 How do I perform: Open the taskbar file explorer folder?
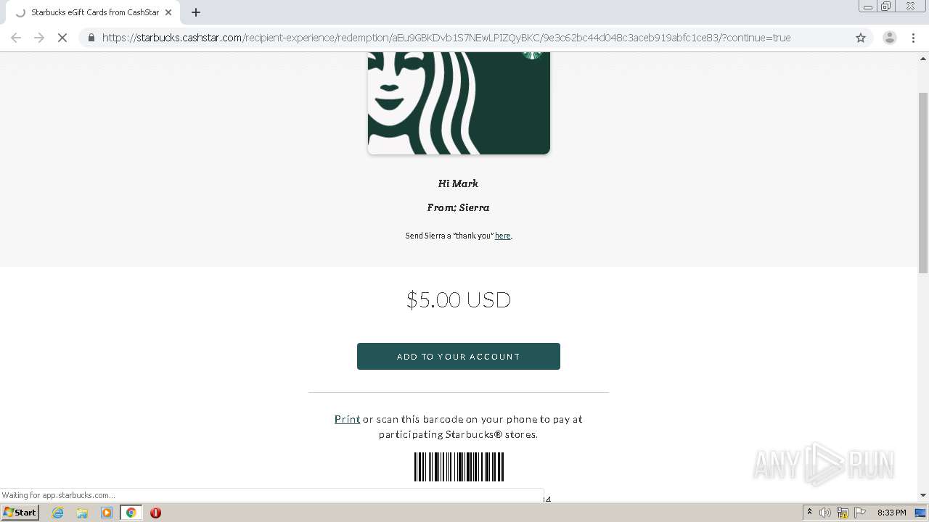click(82, 513)
